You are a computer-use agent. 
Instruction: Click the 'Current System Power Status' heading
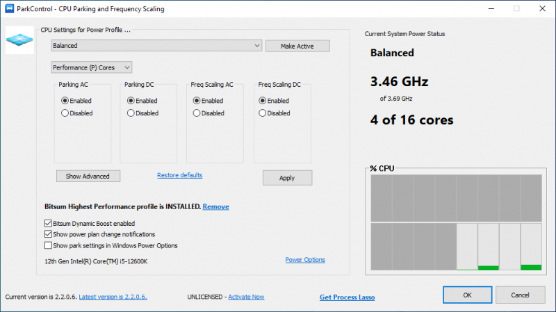coord(405,34)
